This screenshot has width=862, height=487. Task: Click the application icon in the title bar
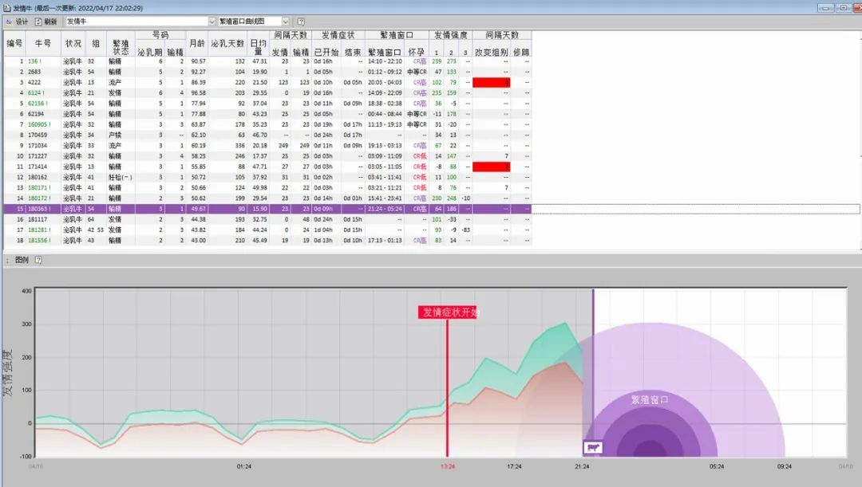point(7,7)
